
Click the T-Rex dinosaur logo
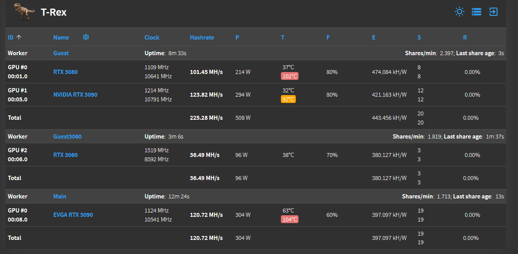(24, 12)
